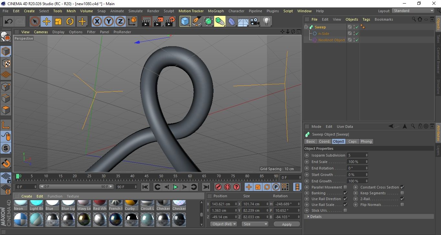Open the Array modeling objects icon
The height and width of the screenshot is (235, 441).
(220, 22)
